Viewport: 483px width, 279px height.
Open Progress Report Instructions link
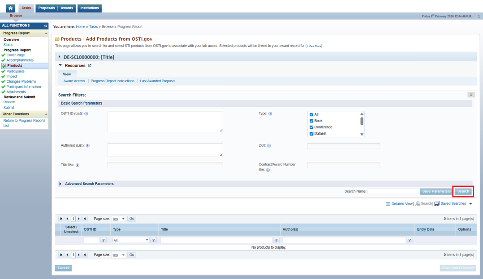click(x=112, y=81)
